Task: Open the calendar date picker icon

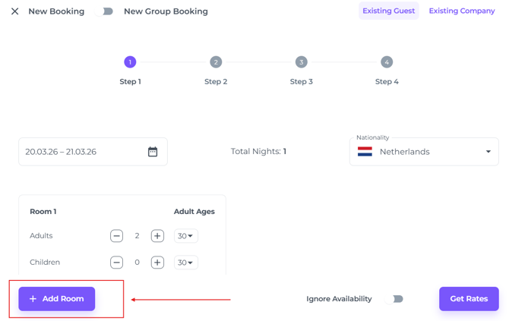Action: point(153,152)
